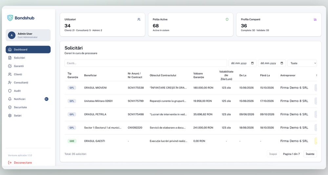Click the Bondshub shield logo

point(10,18)
